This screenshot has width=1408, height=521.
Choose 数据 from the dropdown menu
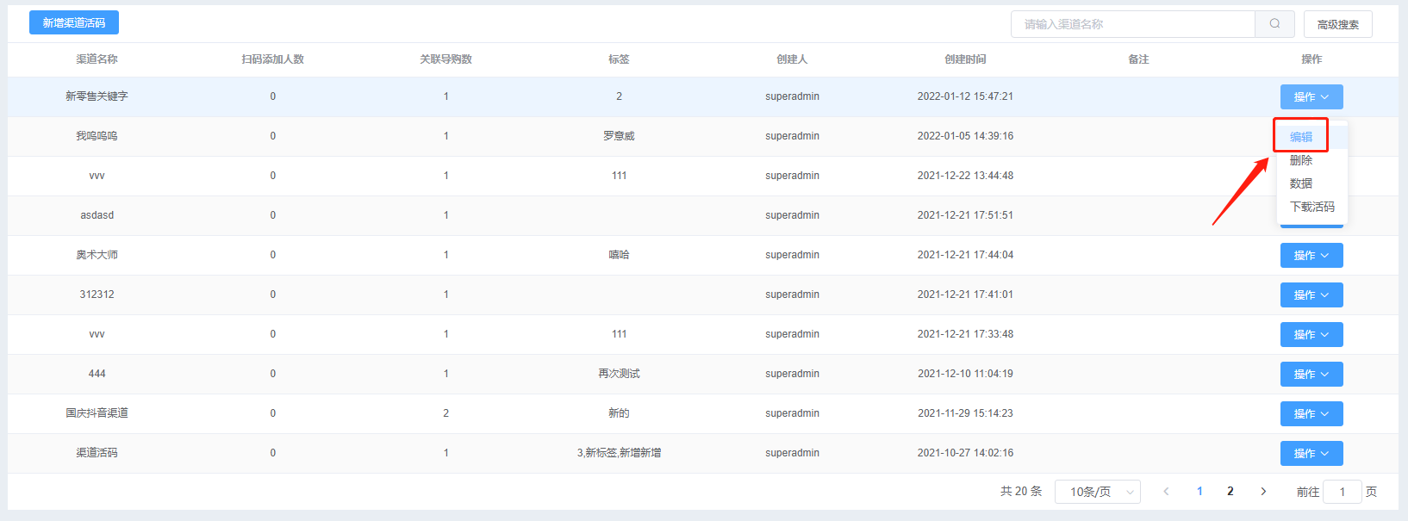click(1301, 183)
